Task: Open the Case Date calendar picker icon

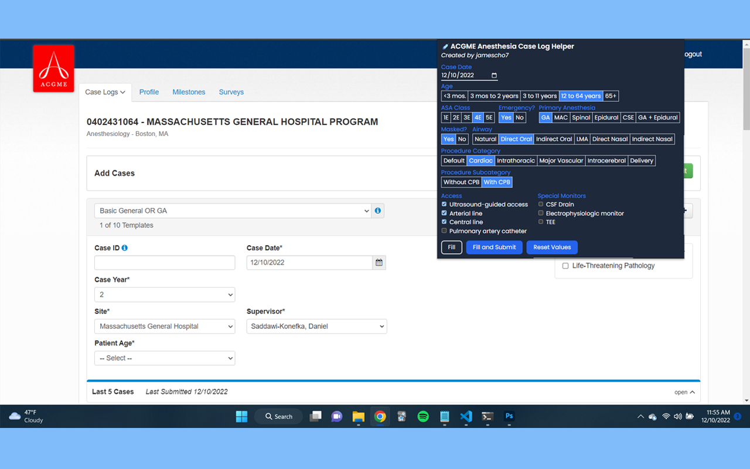Action: click(x=379, y=263)
